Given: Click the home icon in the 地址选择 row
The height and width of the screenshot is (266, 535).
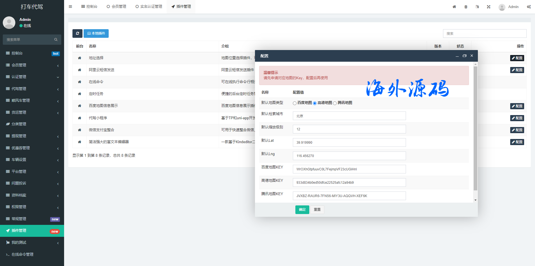Looking at the screenshot, I should (79, 58).
